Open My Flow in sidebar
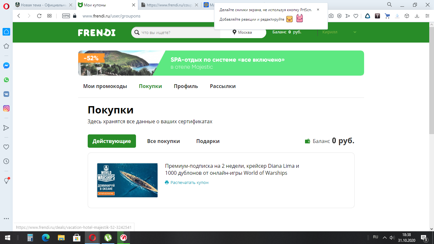This screenshot has width=434, height=244. (6, 128)
